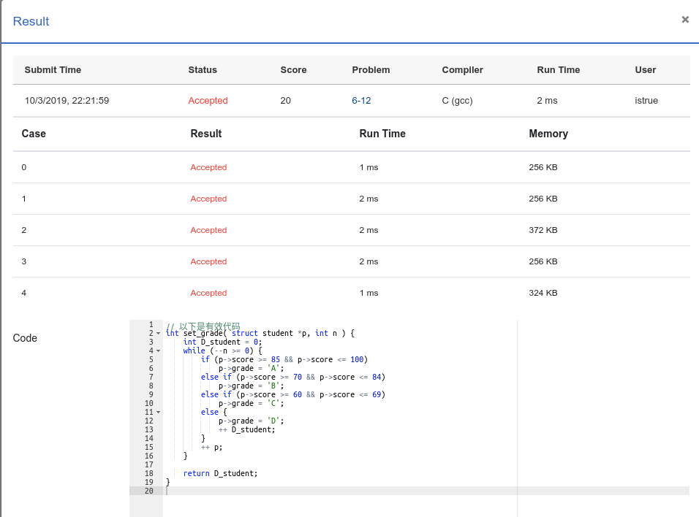This screenshot has width=699, height=517.
Task: Select the Submit Time column header
Action: point(53,70)
